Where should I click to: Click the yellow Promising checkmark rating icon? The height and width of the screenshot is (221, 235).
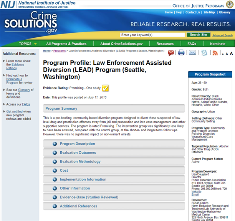[105, 88]
